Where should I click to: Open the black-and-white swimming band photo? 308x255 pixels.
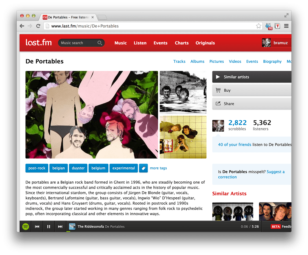(183, 92)
